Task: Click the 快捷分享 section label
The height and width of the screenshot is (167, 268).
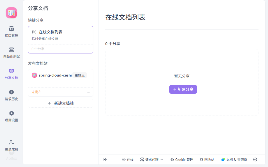Action: point(36,20)
